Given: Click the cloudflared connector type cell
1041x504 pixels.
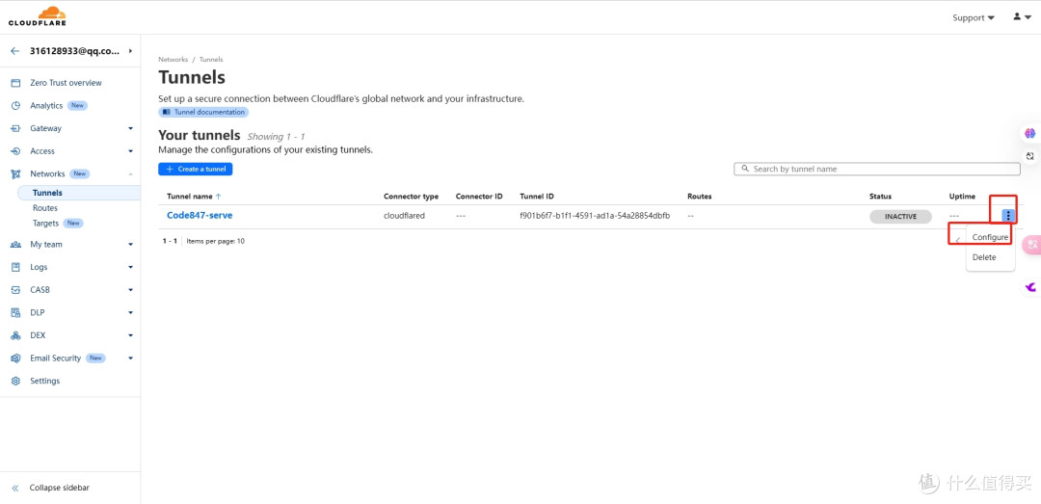Looking at the screenshot, I should pyautogui.click(x=404, y=217).
